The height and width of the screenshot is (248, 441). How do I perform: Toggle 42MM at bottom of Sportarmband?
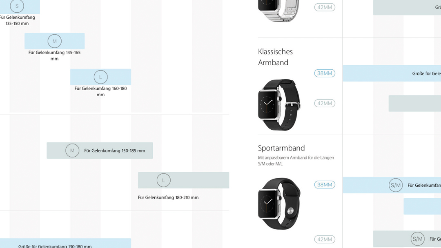click(x=325, y=239)
